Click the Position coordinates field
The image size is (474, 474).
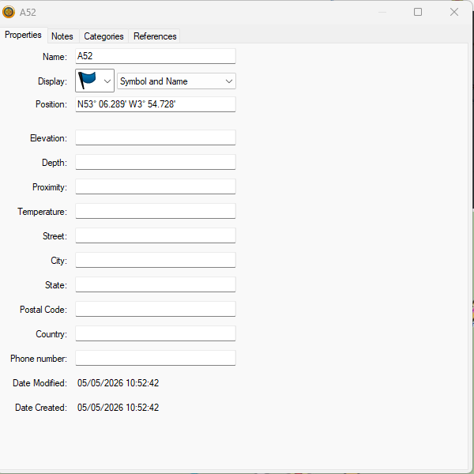pyautogui.click(x=156, y=104)
